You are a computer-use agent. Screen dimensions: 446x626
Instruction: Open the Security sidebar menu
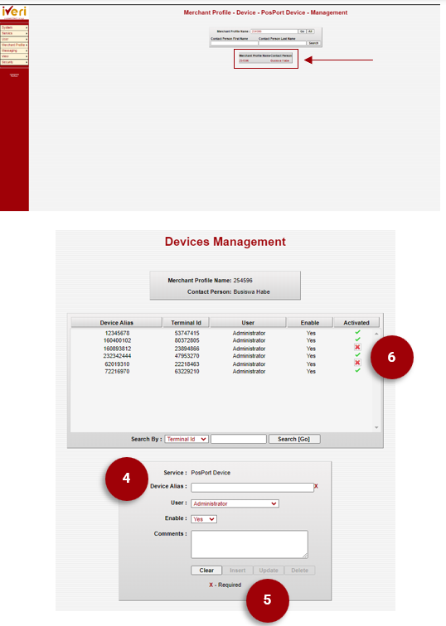[14, 62]
